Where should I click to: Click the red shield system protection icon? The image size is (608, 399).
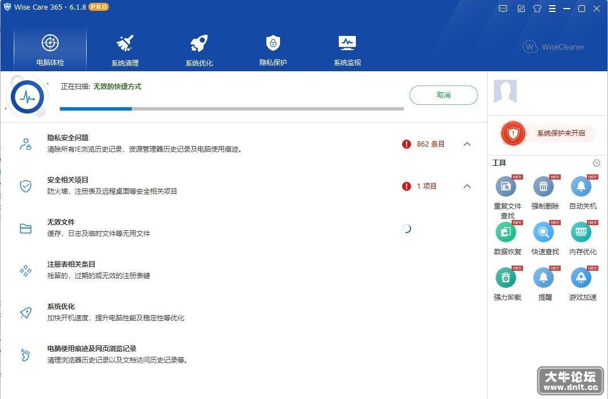513,133
